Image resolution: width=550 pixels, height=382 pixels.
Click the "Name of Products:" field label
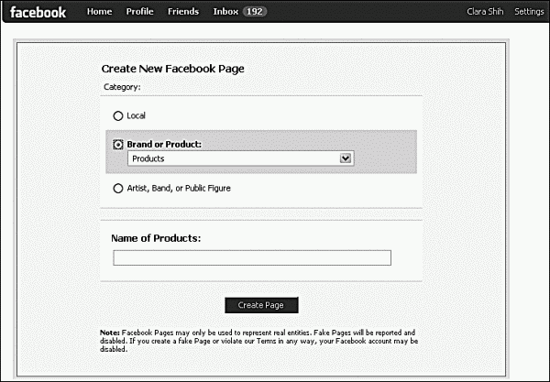(x=156, y=238)
